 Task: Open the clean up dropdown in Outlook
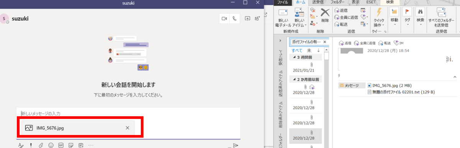click(x=314, y=17)
